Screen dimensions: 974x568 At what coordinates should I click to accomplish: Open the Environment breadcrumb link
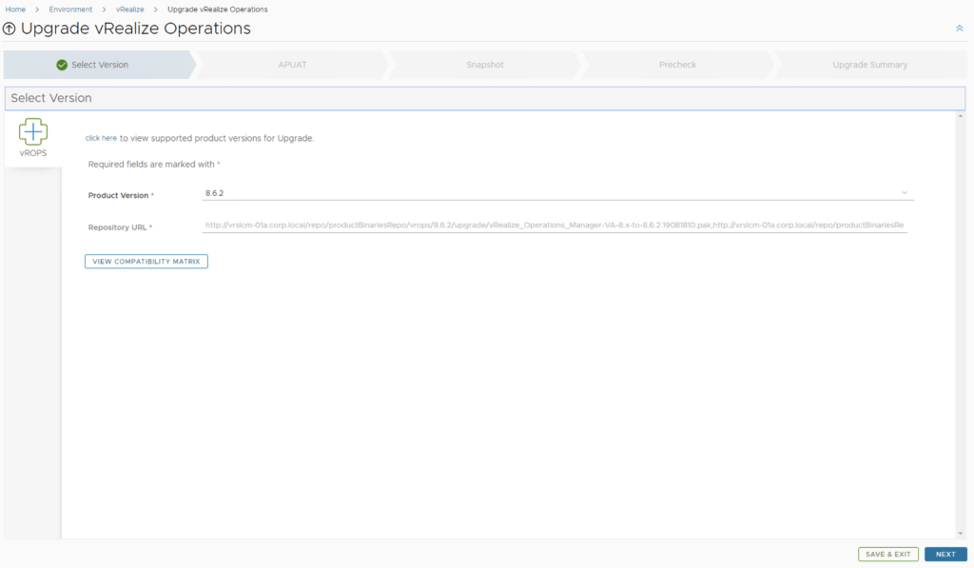pos(70,10)
